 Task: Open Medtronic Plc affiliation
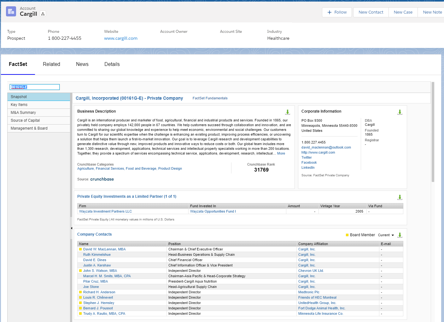(x=309, y=292)
